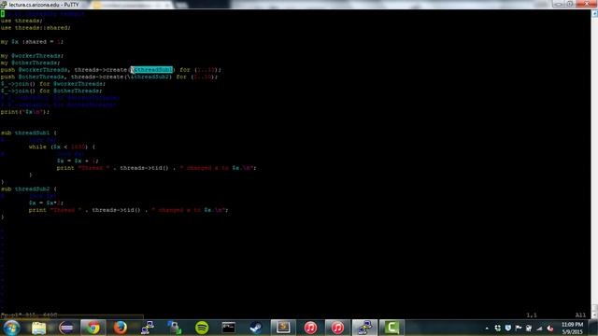Open the clock showing 11:09 PM
The height and width of the screenshot is (336, 598).
[572, 328]
